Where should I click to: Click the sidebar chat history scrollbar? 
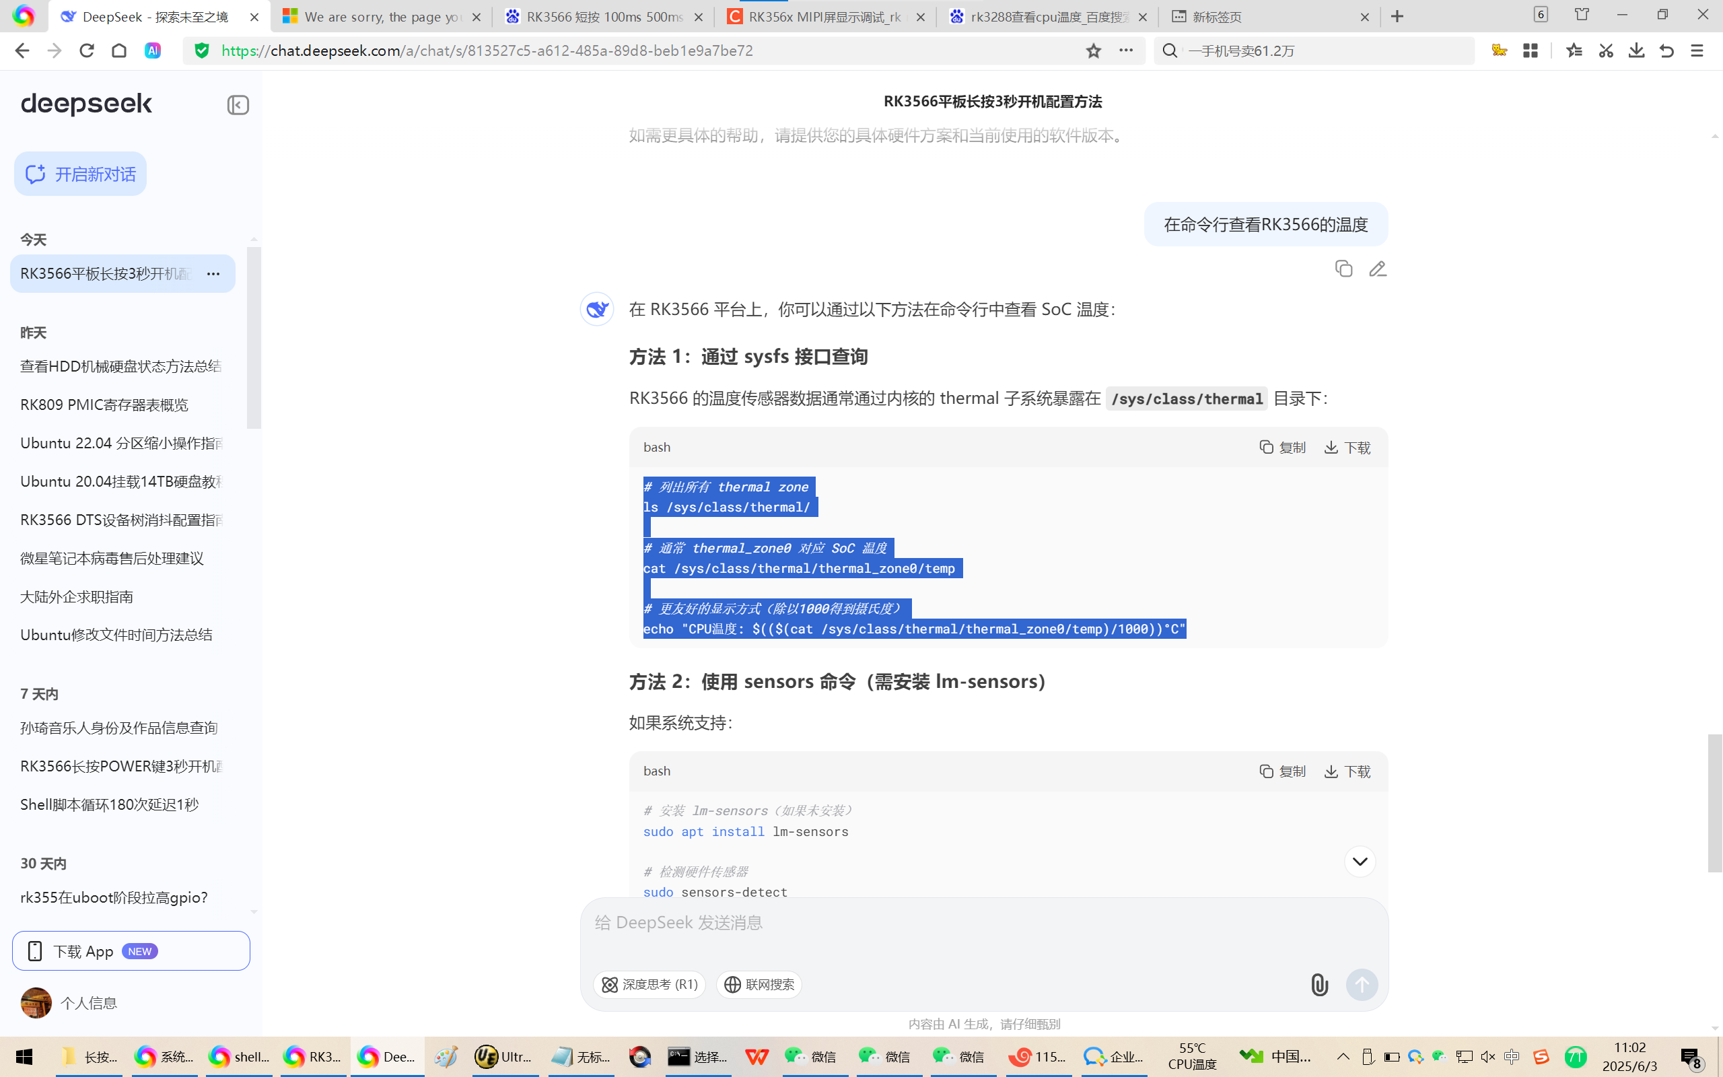coord(254,338)
